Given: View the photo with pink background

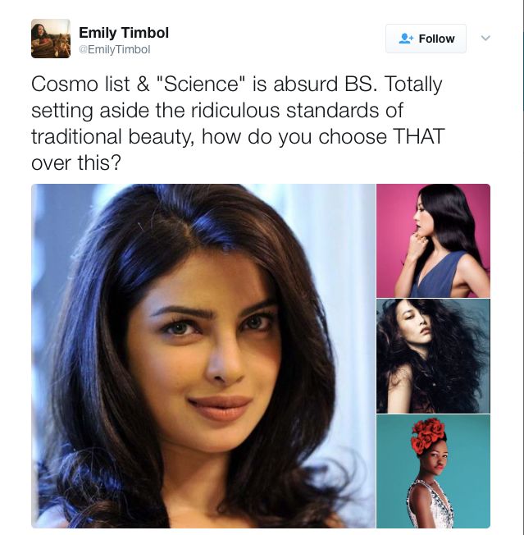Looking at the screenshot, I should point(433,240).
